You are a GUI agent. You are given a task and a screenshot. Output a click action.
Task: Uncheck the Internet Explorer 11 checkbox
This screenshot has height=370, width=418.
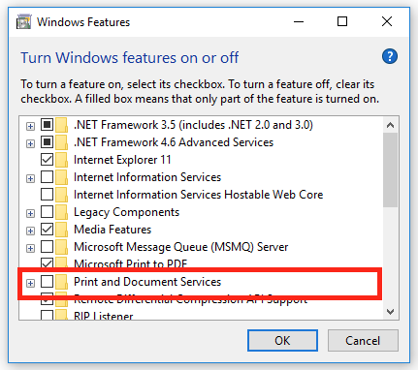tap(47, 160)
